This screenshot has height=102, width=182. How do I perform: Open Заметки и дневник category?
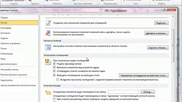[x=19, y=43]
